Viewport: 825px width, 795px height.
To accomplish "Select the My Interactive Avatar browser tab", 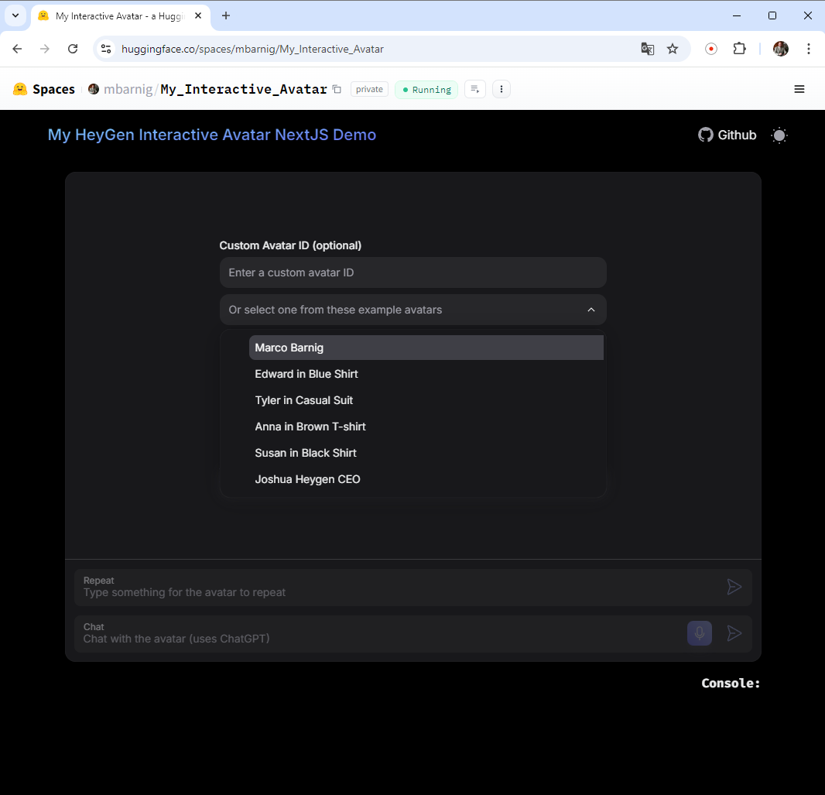I will click(121, 16).
